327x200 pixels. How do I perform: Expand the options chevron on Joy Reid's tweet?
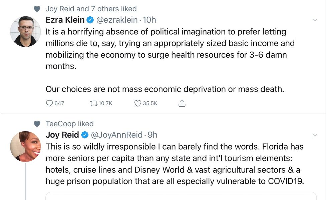pos(314,135)
